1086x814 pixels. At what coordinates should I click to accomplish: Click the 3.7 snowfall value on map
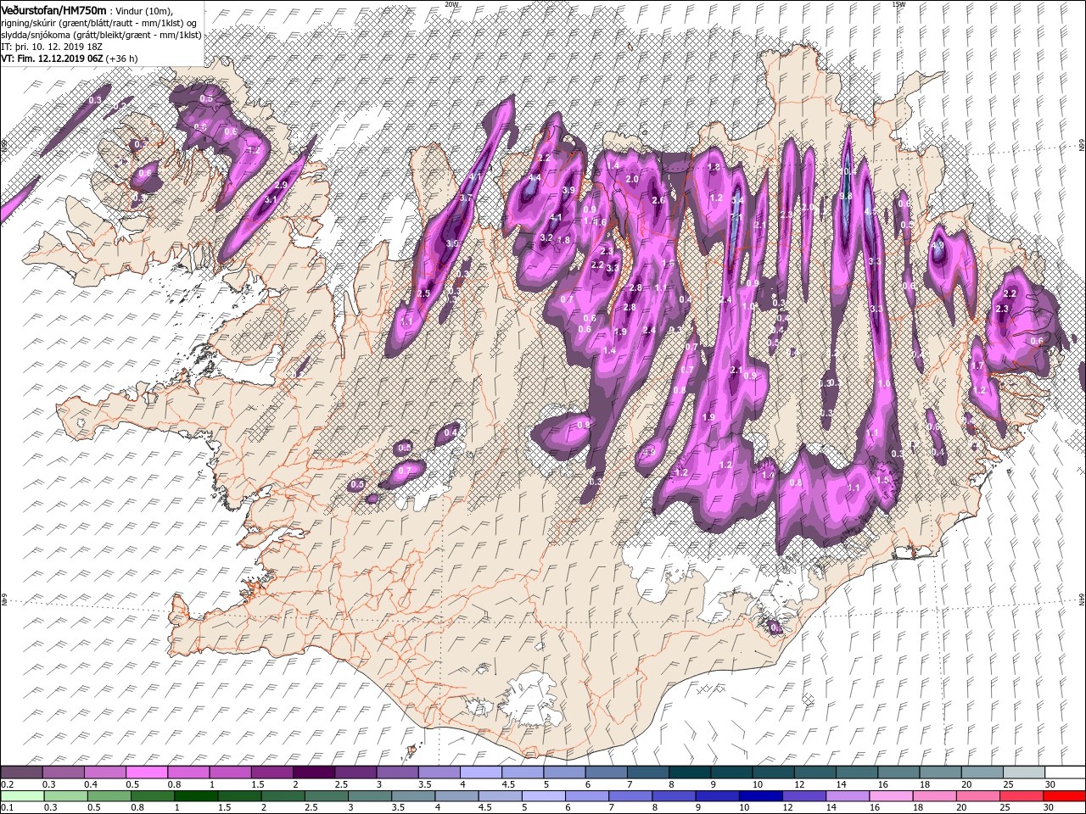[465, 198]
